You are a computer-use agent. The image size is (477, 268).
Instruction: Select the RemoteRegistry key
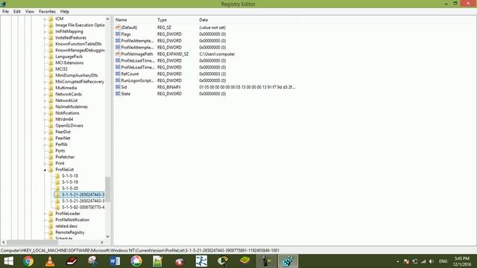69,232
